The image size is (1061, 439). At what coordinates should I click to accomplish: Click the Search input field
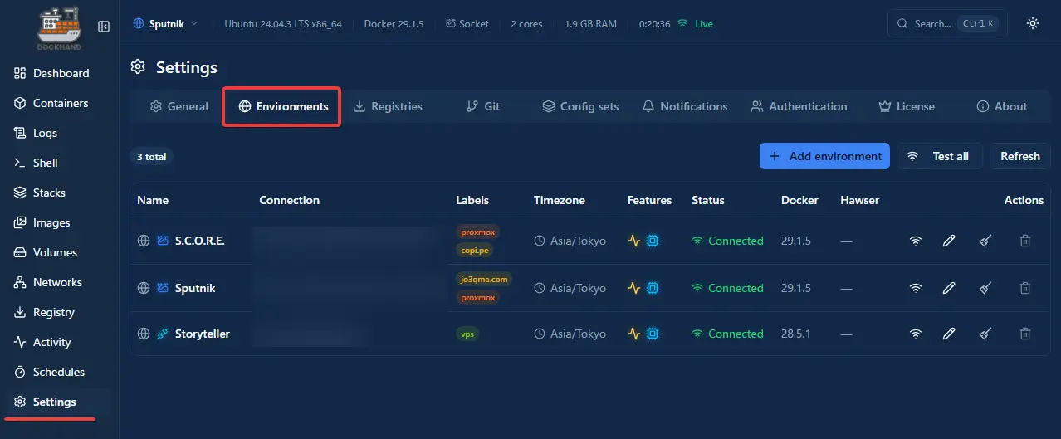[947, 24]
